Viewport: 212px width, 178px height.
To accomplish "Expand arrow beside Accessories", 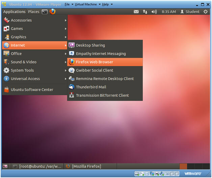I will pyautogui.click(x=65, y=20).
